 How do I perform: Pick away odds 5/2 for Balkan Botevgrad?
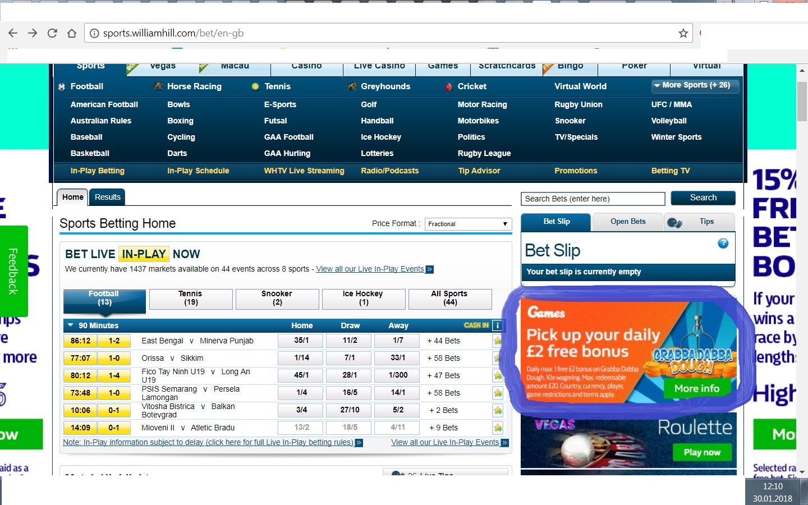coord(398,410)
